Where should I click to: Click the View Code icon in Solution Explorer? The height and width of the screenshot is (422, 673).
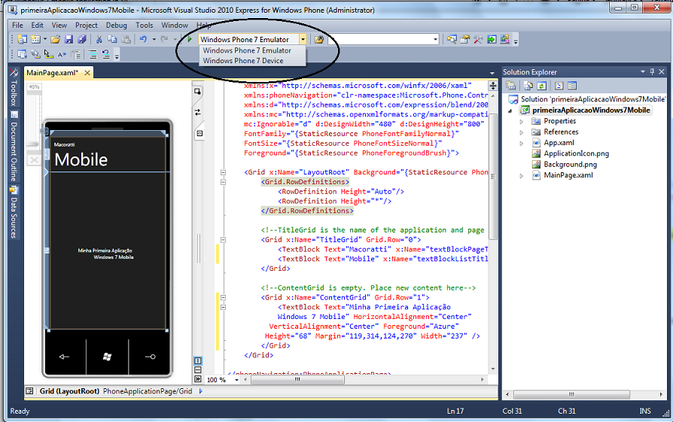pyautogui.click(x=559, y=86)
